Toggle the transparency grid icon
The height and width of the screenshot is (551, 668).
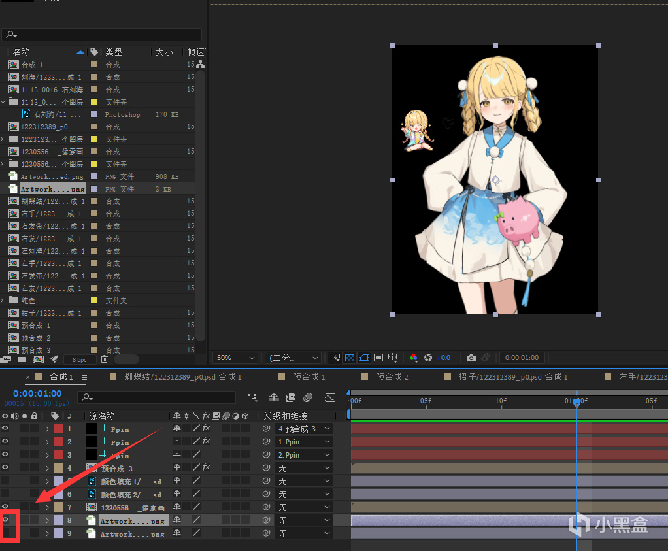click(349, 358)
